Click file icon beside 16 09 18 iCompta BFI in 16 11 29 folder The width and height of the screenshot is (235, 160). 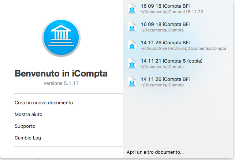[x=132, y=8]
